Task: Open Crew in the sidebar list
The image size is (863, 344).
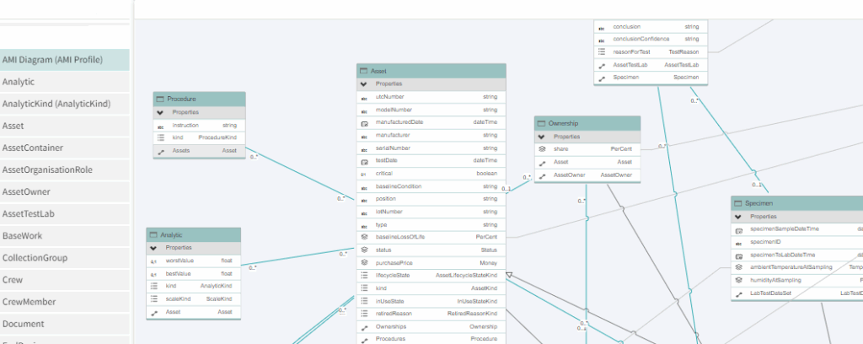Action: [x=64, y=280]
